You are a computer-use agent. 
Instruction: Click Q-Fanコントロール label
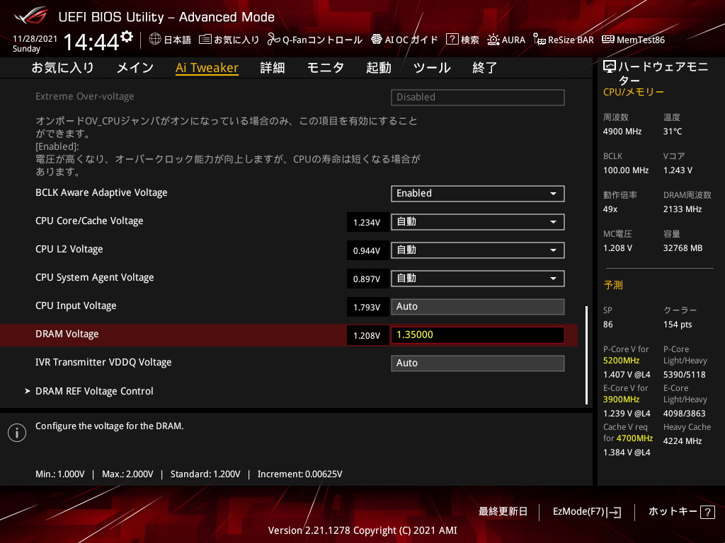point(322,40)
